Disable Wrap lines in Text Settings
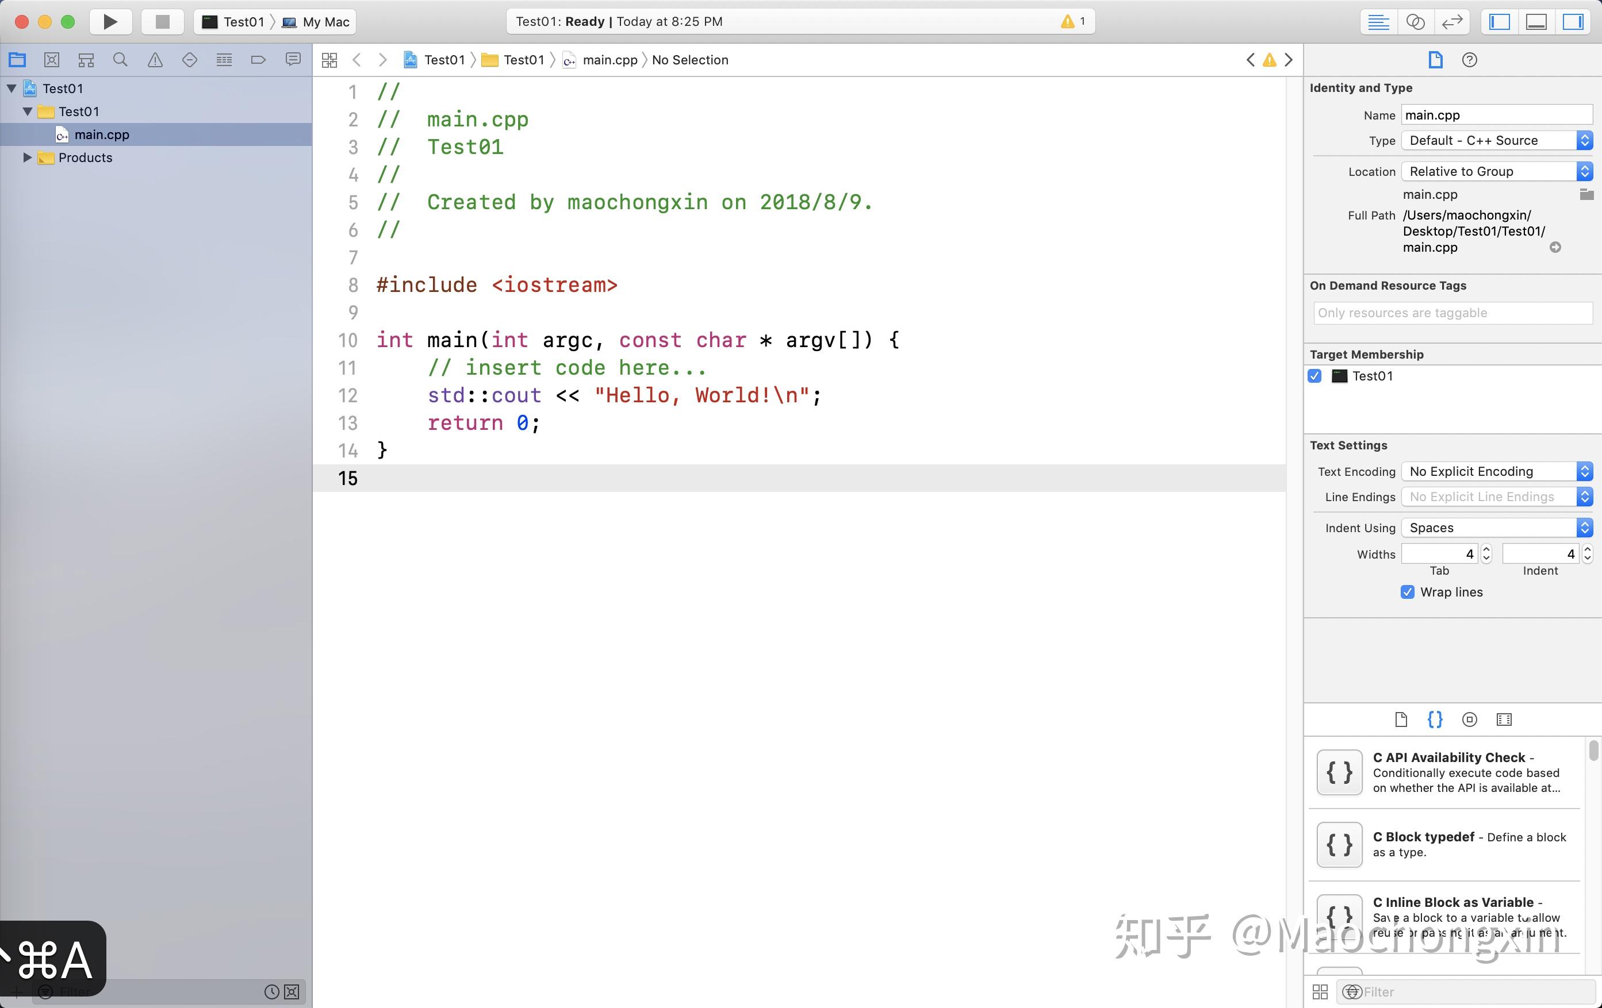 click(1407, 592)
